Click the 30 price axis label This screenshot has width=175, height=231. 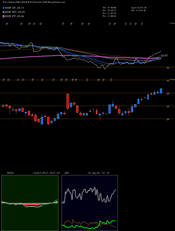click(168, 94)
